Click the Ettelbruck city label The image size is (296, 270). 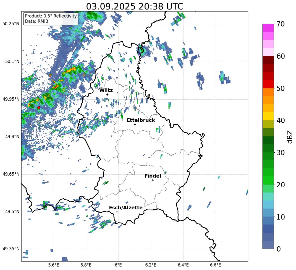pyautogui.click(x=141, y=120)
